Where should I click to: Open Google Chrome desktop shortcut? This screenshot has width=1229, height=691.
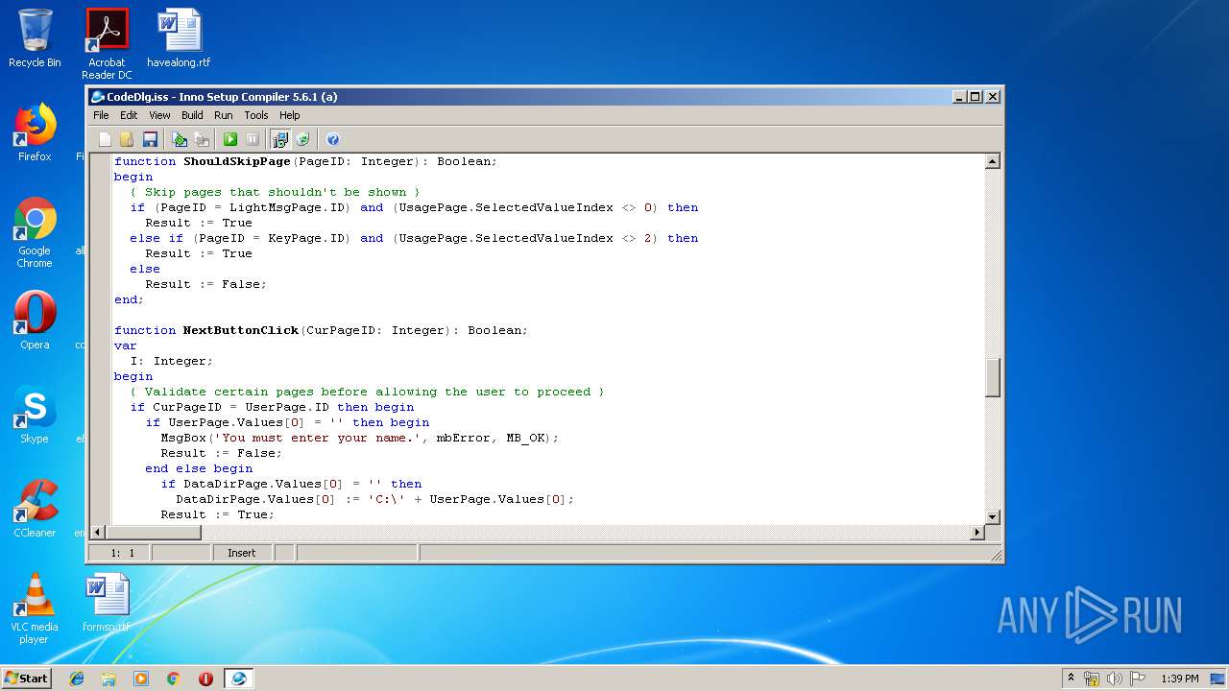(x=35, y=232)
